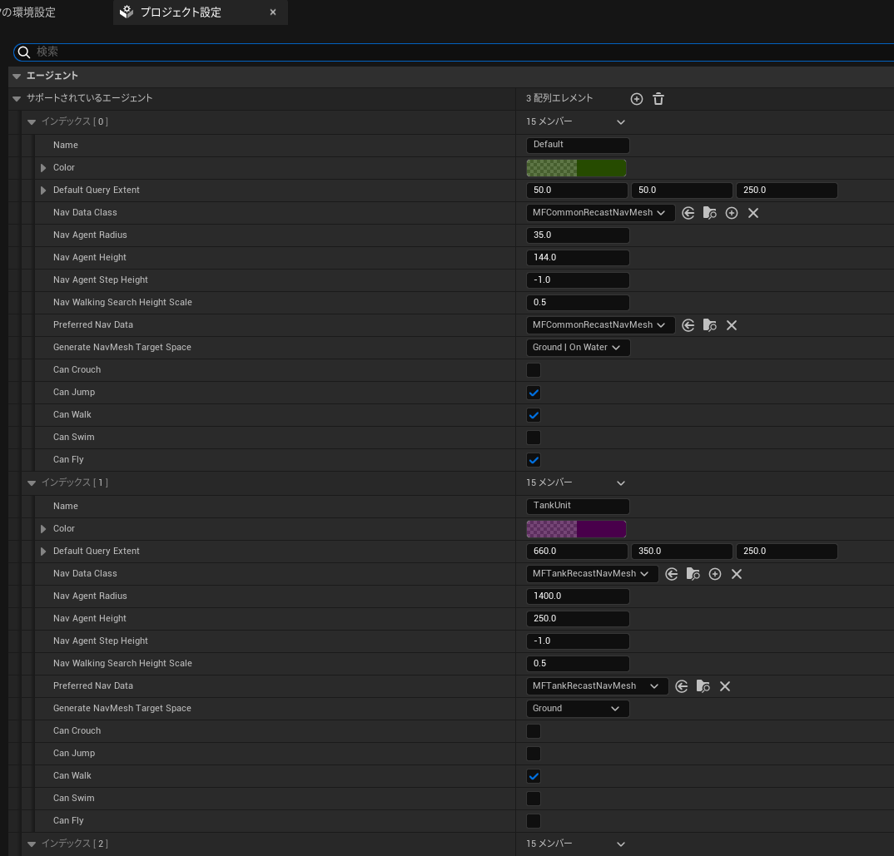This screenshot has width=894, height=856.
Task: Enable Can Swim for TankUnit agent
Action: 534,799
